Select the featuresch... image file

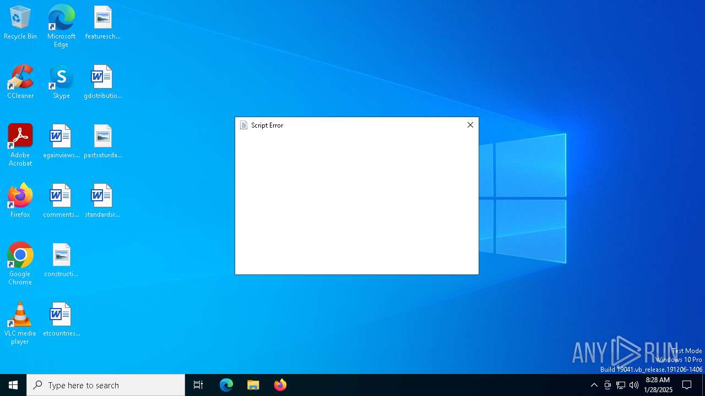coord(102,23)
